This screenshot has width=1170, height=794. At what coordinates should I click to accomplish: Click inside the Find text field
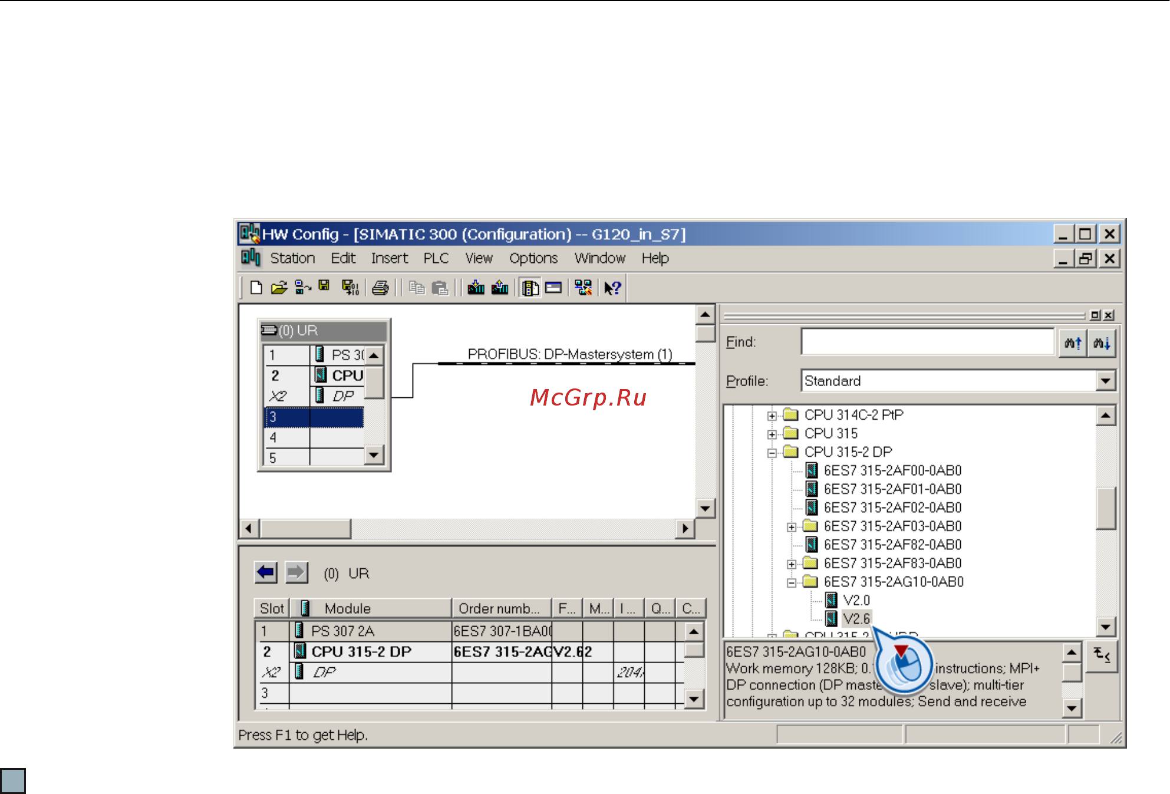pos(927,342)
